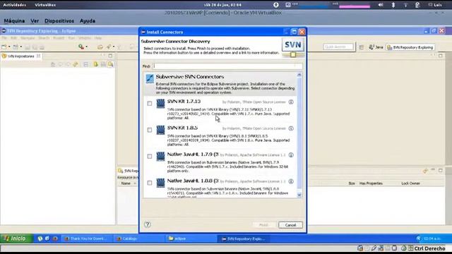Click the collapse-all icon in SVN Repositories
This screenshot has height=254, width=452.
click(x=85, y=64)
